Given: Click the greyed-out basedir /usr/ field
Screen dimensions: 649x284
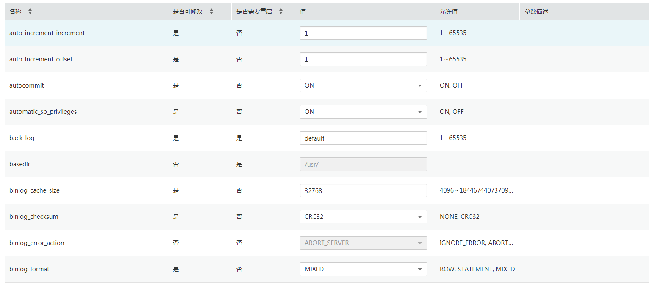Looking at the screenshot, I should [363, 164].
